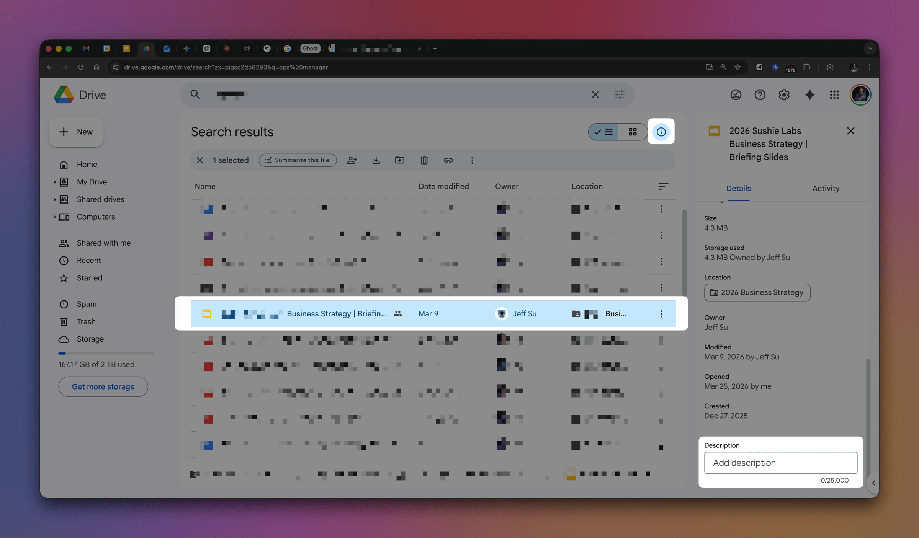Switch to list layout view

[603, 132]
